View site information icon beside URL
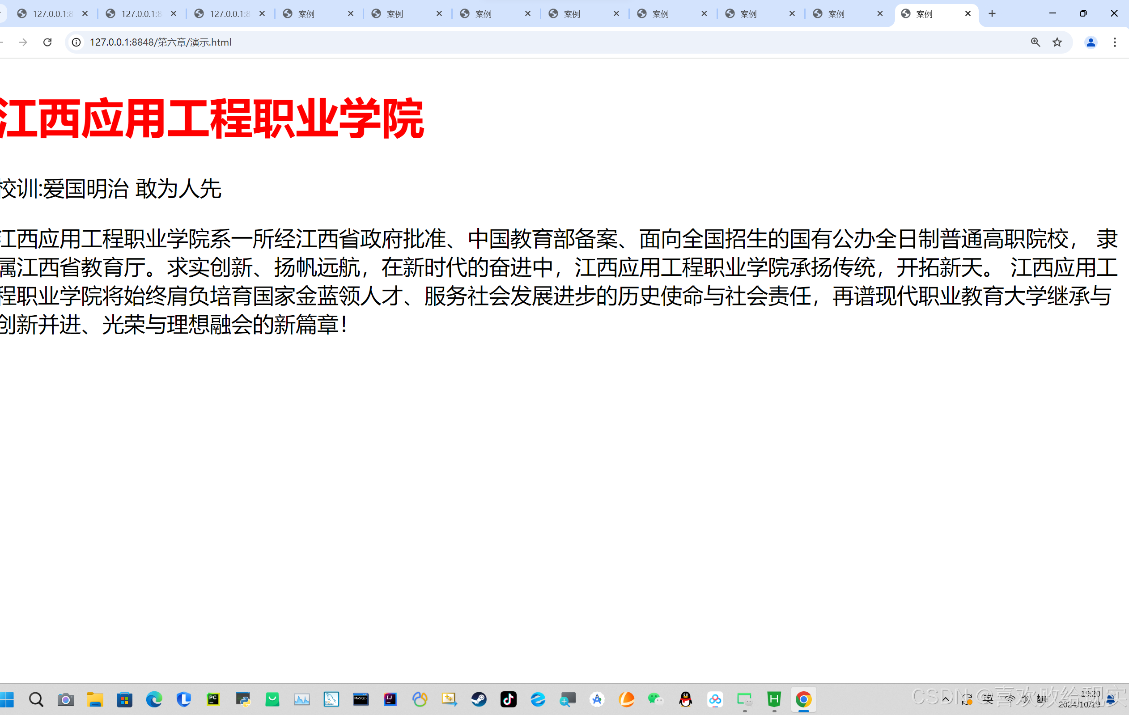This screenshot has height=715, width=1129. tap(76, 42)
